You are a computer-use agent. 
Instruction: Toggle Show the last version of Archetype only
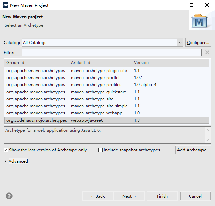tap(6, 150)
